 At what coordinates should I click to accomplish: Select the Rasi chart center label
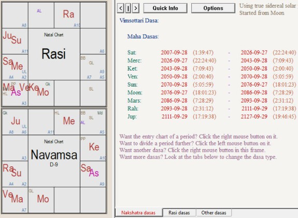click(54, 54)
